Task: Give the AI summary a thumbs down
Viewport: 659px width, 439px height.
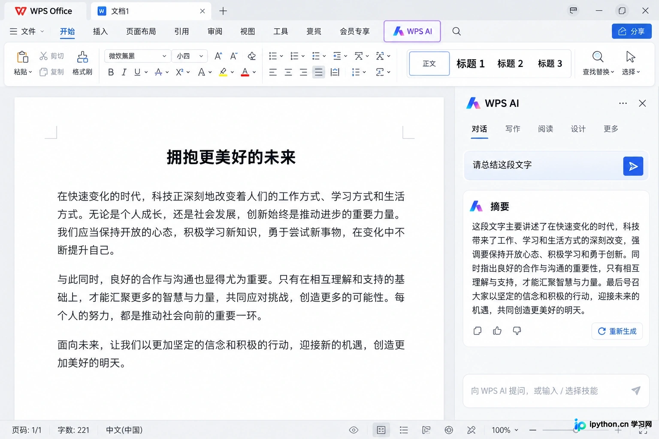Action: 517,331
